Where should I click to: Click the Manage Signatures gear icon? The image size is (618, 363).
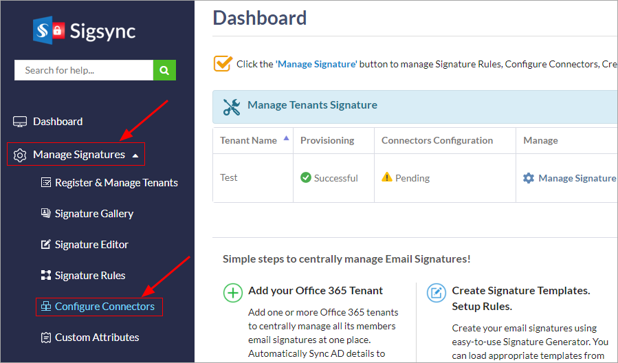click(x=20, y=155)
